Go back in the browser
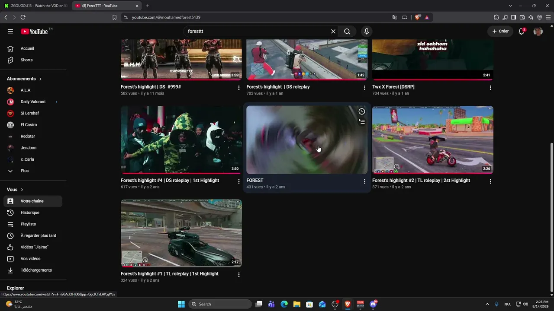 6,17
